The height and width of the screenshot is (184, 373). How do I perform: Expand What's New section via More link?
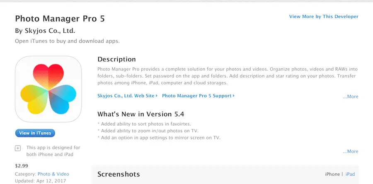(350, 152)
